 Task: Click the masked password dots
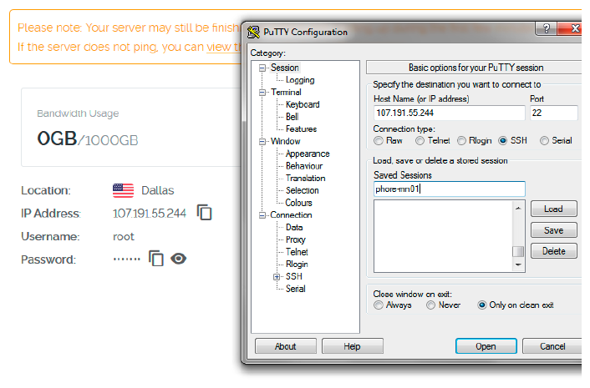point(127,259)
